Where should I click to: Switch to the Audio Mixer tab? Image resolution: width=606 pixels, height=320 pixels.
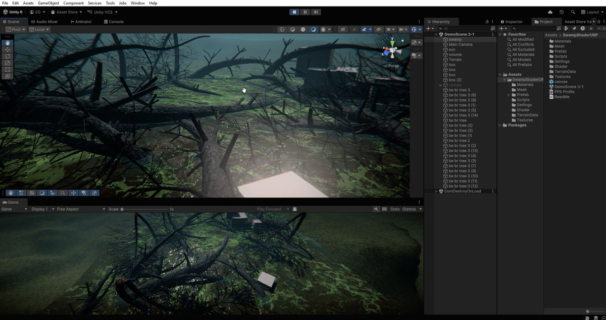point(44,22)
